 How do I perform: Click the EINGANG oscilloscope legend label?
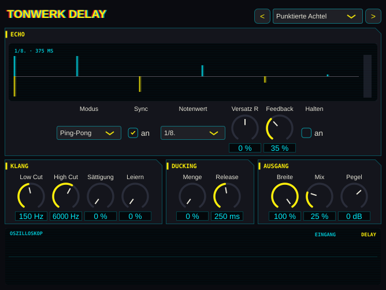325,235
